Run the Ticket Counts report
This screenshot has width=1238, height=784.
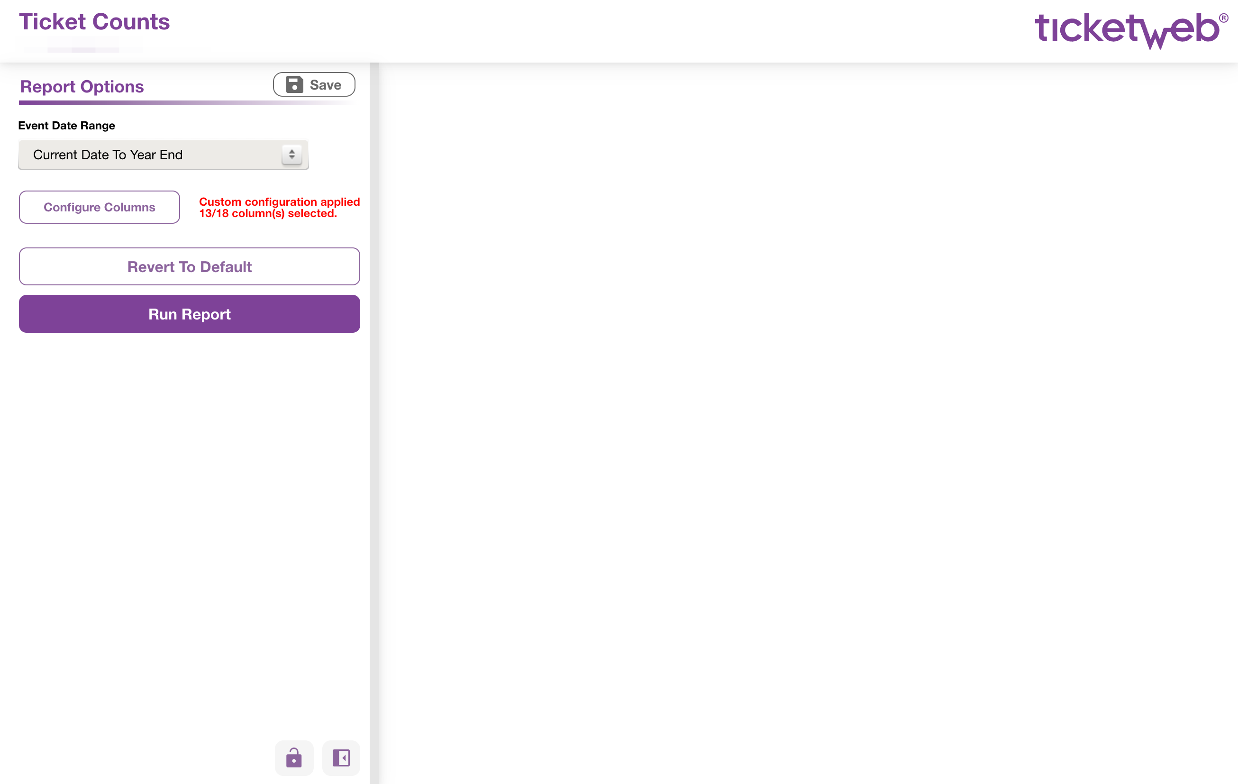[x=189, y=314]
